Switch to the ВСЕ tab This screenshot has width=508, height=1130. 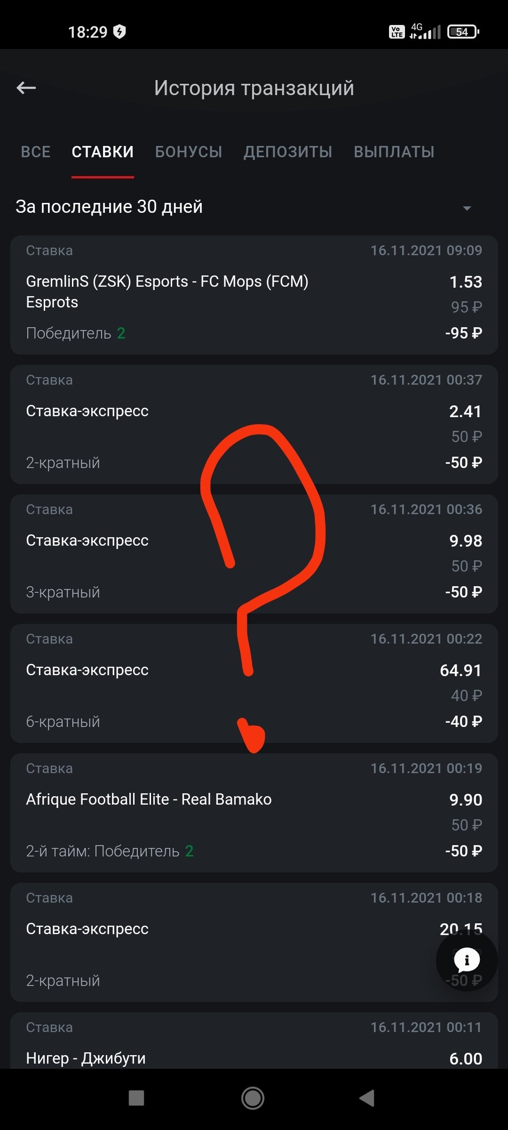pos(36,152)
